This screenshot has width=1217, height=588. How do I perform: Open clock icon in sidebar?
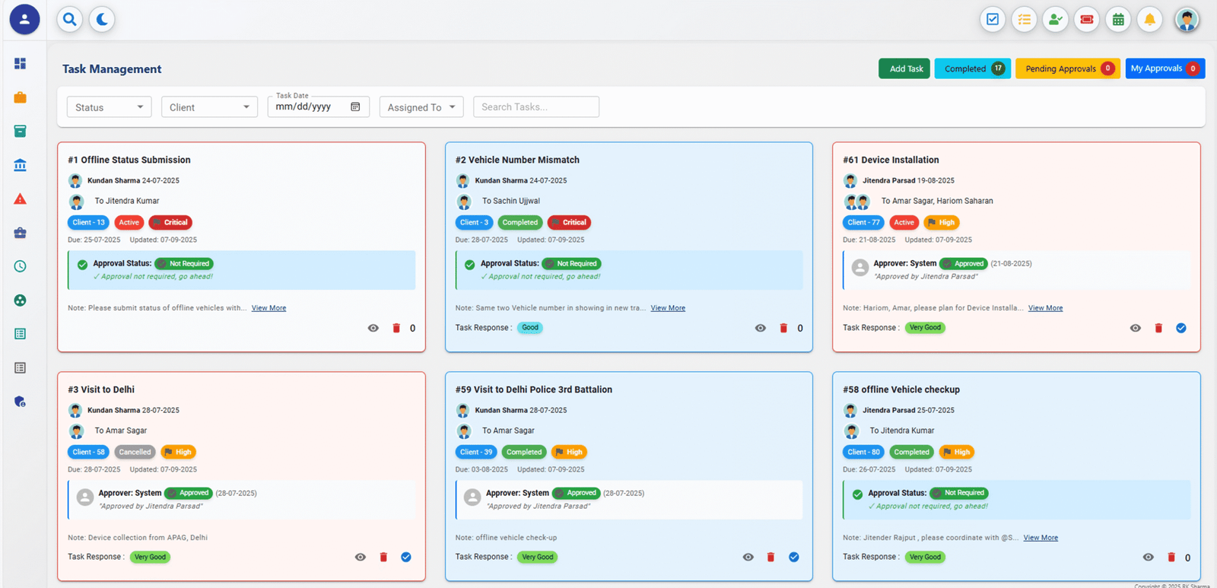tap(21, 266)
